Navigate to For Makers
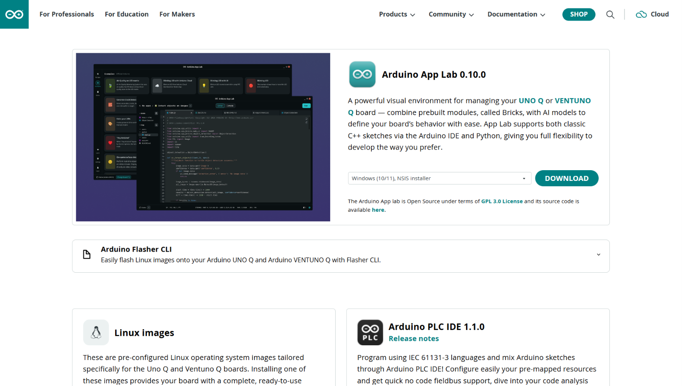This screenshot has width=682, height=386. [177, 14]
